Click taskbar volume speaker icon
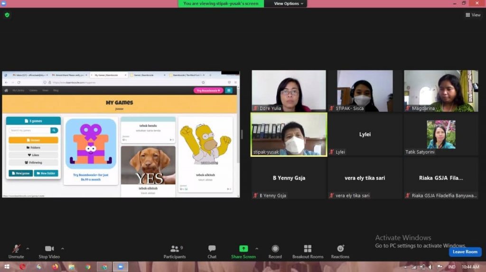Viewport: 486px width, 272px height. tap(431, 267)
